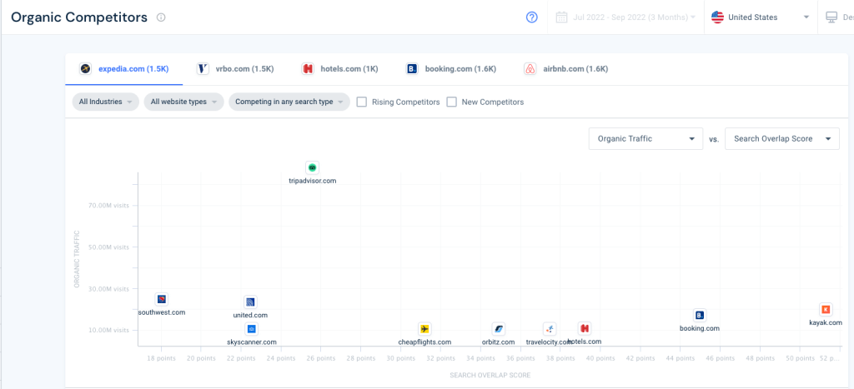
Task: Select the tripadvisor.com point on the chart
Action: coord(312,167)
